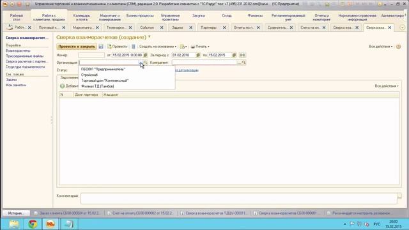The width and height of the screenshot is (409, 230).
Task: Open the Создать на основании dropdown
Action: click(x=158, y=47)
